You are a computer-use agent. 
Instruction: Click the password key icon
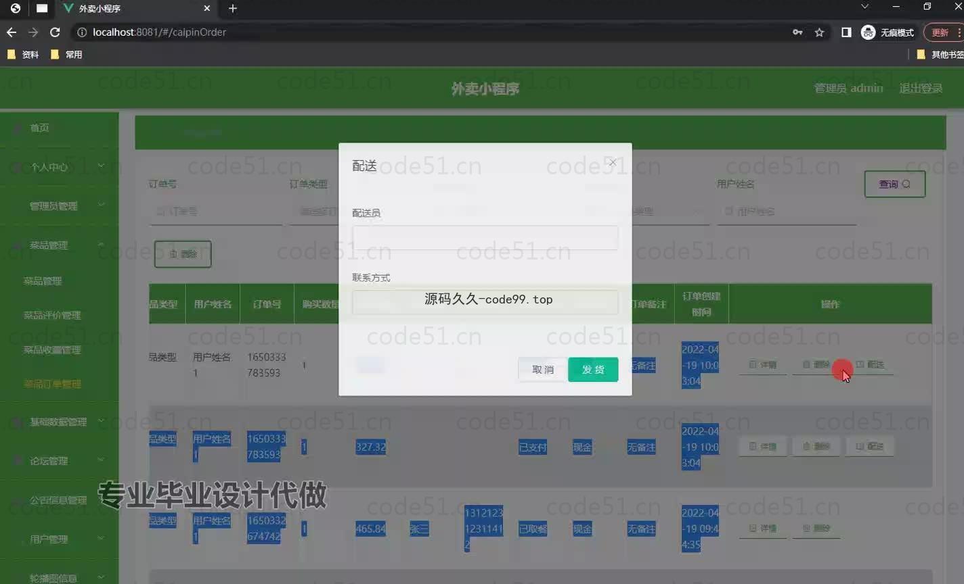[797, 32]
